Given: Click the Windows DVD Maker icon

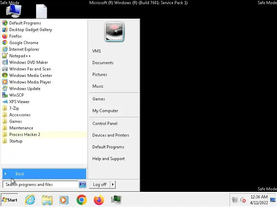Looking at the screenshot, I should point(5,62).
